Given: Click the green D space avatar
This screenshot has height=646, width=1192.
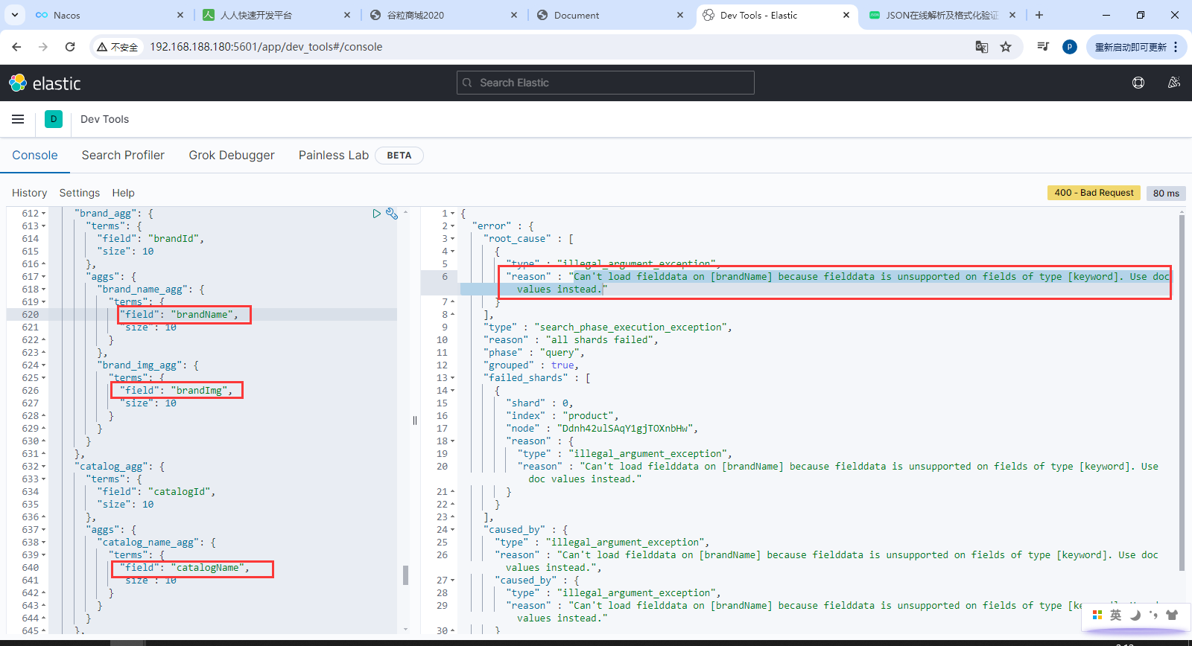Looking at the screenshot, I should [54, 119].
